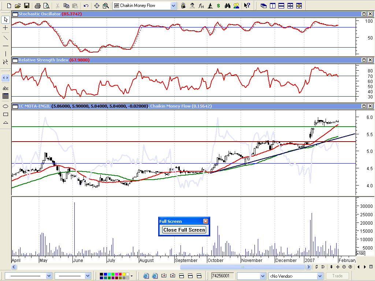Pick the abc text annotation tool

[5, 88]
